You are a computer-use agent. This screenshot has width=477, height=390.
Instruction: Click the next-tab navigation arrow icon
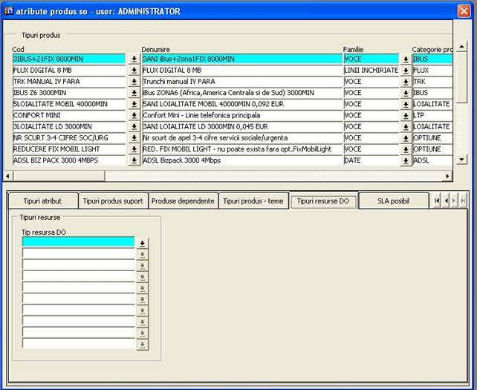(x=455, y=201)
